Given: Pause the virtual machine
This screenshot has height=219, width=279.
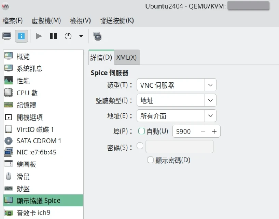Looking at the screenshot, I should click(x=53, y=36).
